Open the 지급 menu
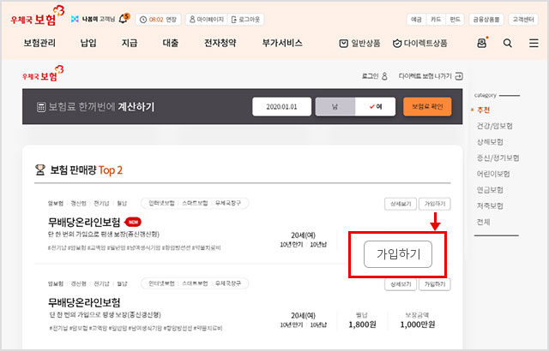Screen dimensions: 549x351 point(130,43)
